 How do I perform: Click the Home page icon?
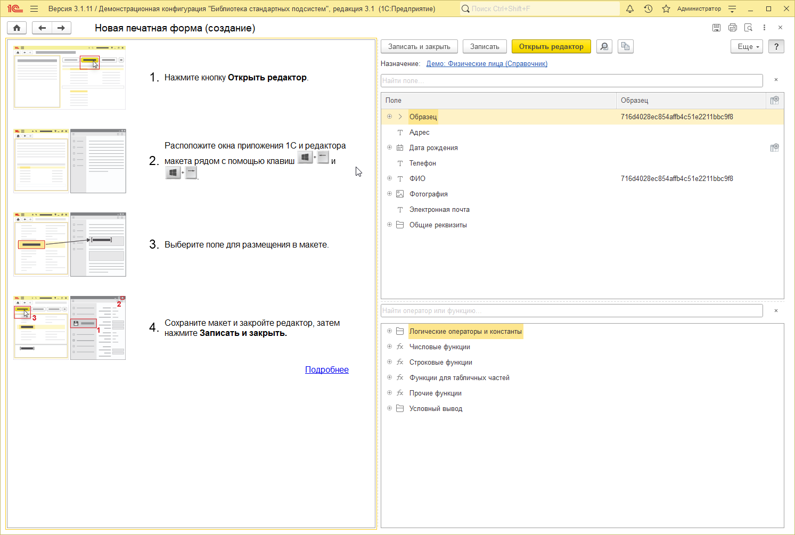click(17, 28)
